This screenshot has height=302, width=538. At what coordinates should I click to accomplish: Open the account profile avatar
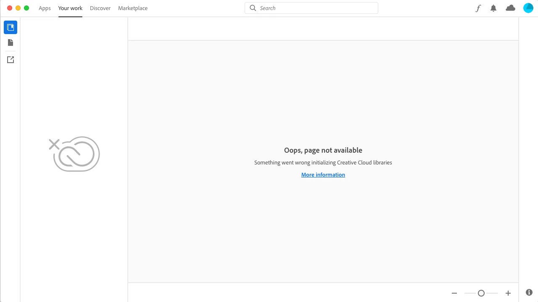(528, 8)
